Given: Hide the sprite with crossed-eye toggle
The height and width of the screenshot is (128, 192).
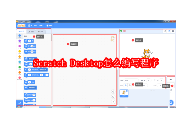Looking at the screenshot, I should (130, 85).
